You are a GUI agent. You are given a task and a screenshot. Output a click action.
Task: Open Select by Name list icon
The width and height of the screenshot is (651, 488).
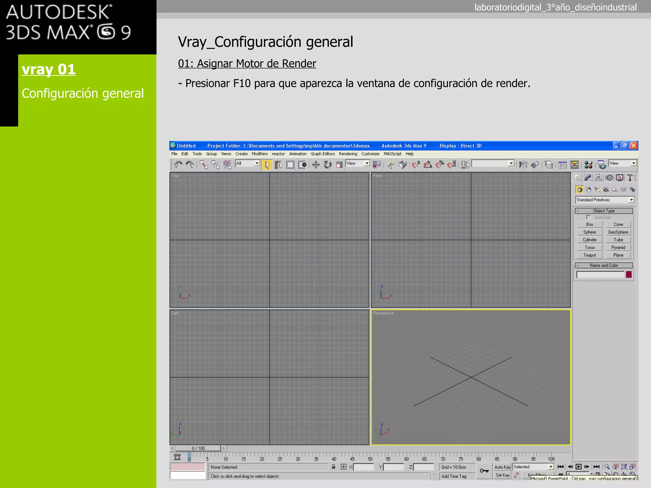(x=278, y=165)
